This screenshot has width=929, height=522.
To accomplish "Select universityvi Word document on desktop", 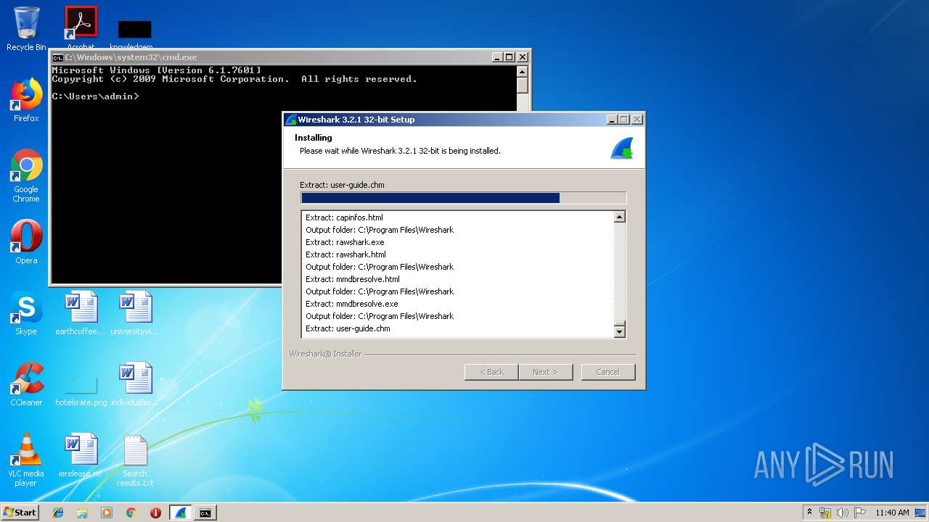I will pyautogui.click(x=135, y=313).
